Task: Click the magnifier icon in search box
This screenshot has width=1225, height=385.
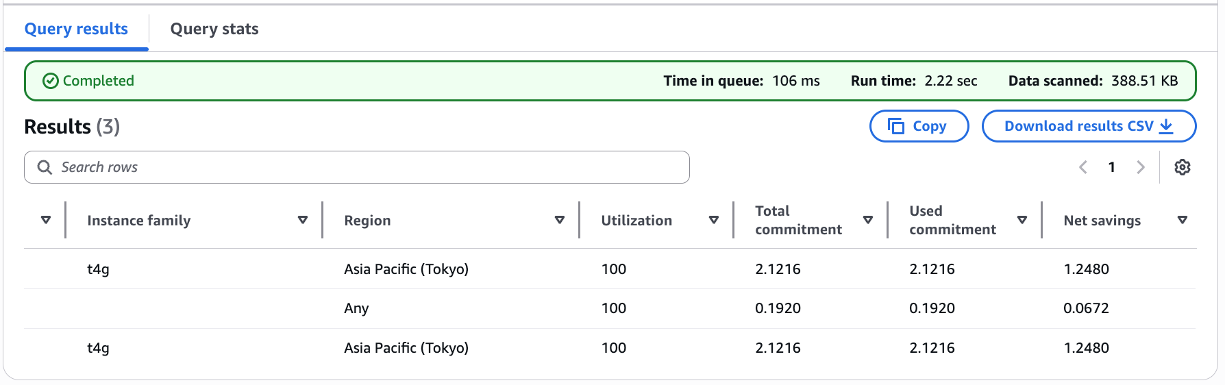Action: point(45,167)
